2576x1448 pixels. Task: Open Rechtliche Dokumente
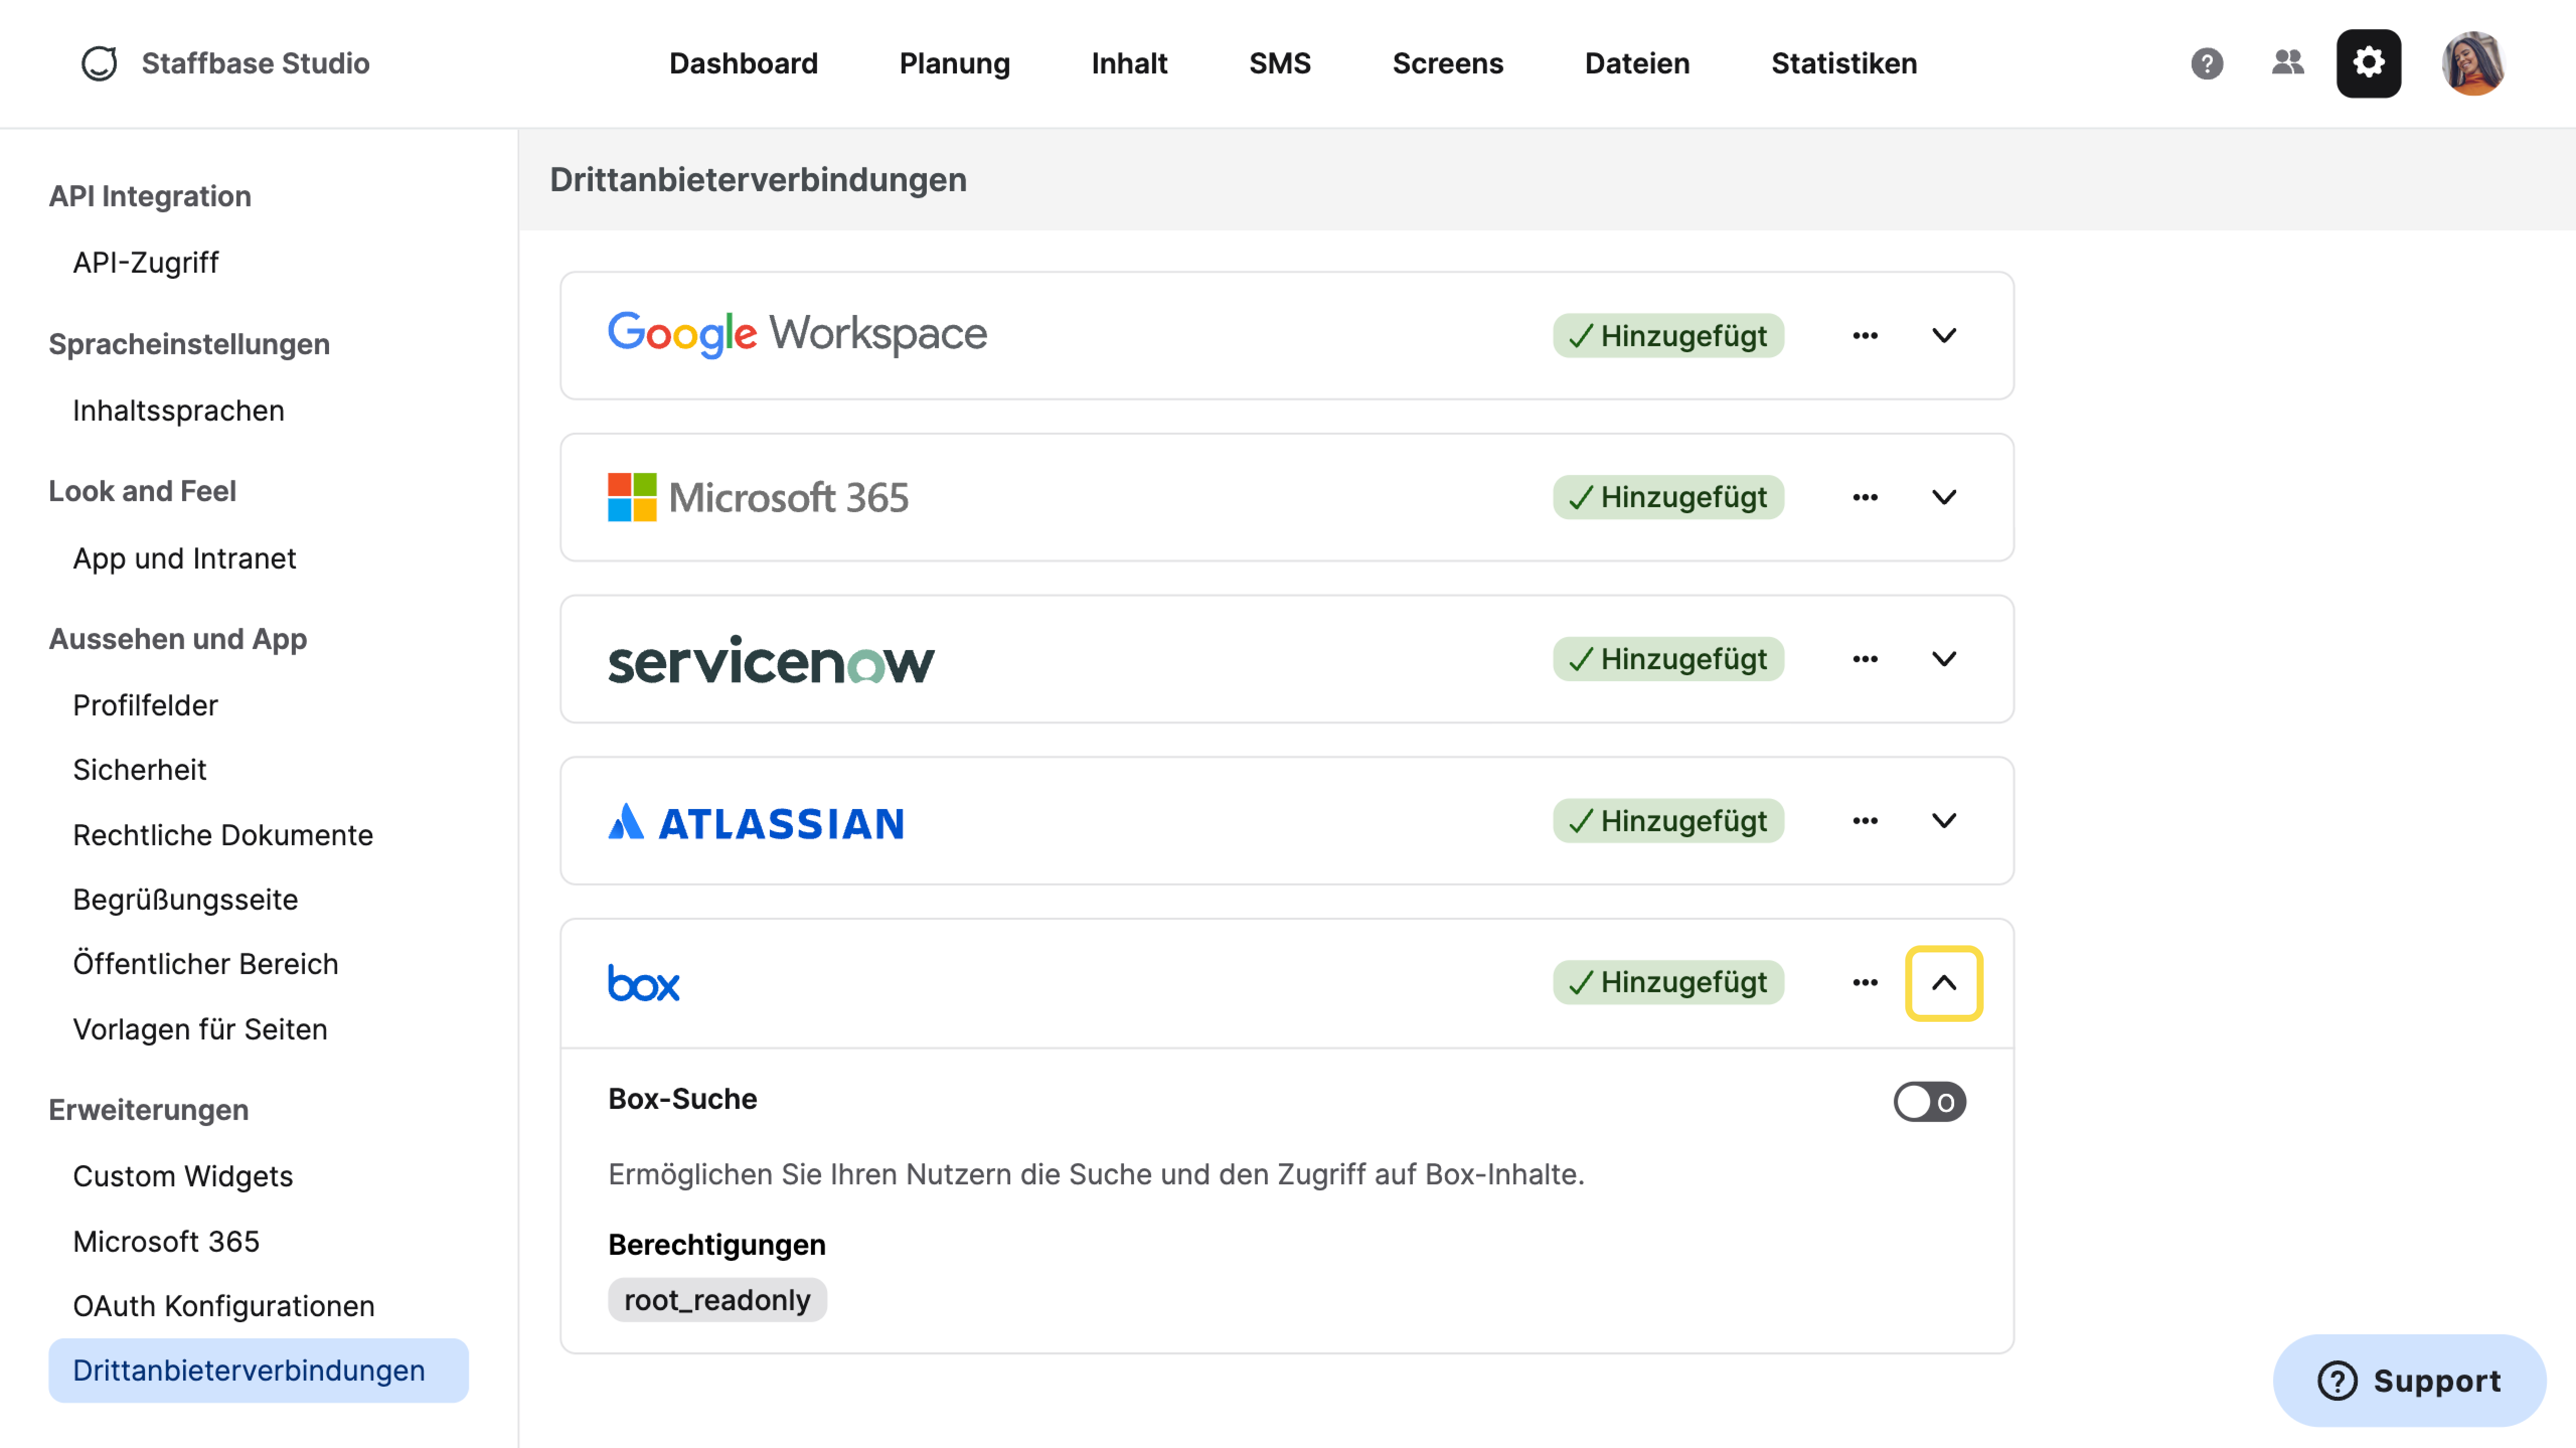coord(222,835)
